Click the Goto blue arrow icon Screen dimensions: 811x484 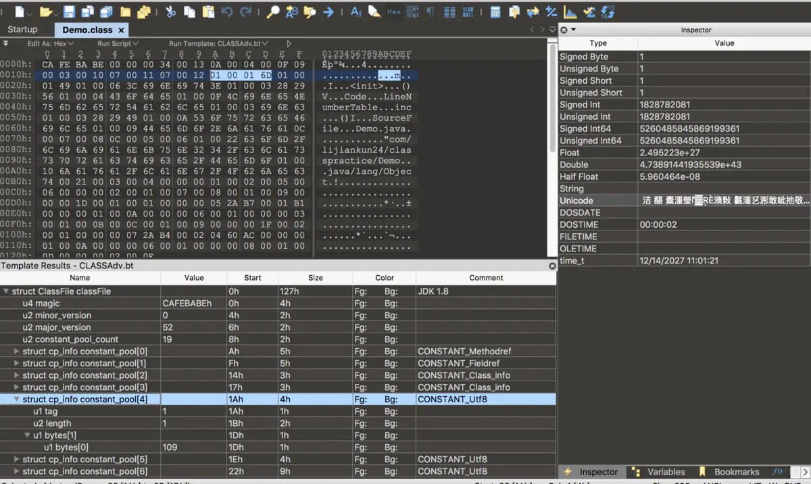(x=328, y=11)
